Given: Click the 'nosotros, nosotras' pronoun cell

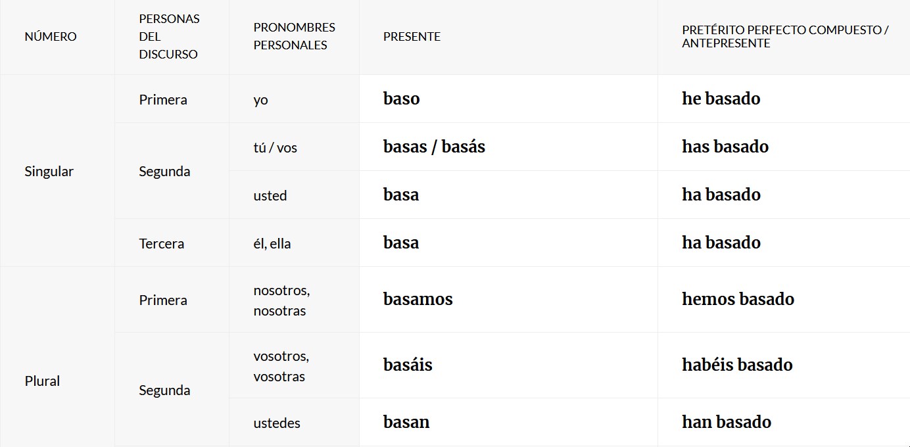Looking at the screenshot, I should click(281, 300).
